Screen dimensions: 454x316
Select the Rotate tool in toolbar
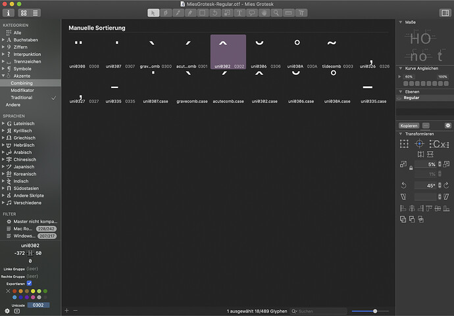click(215, 12)
